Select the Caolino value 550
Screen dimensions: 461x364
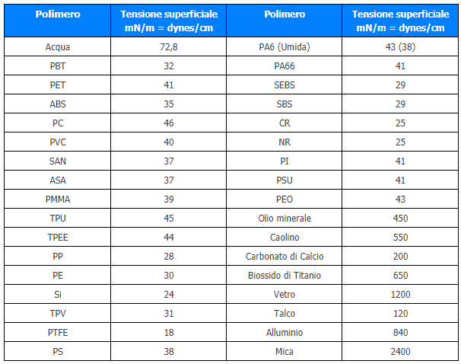pyautogui.click(x=400, y=237)
